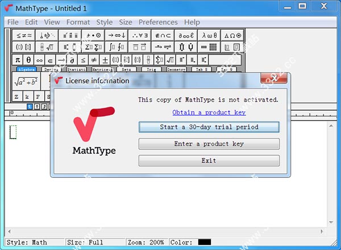Click the vertical scrollbar down arrow

point(331,222)
